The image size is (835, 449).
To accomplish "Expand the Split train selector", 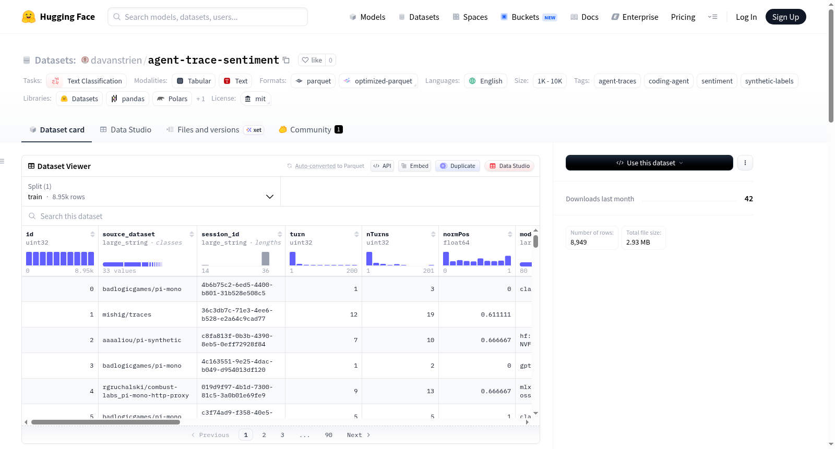I will tap(151, 191).
